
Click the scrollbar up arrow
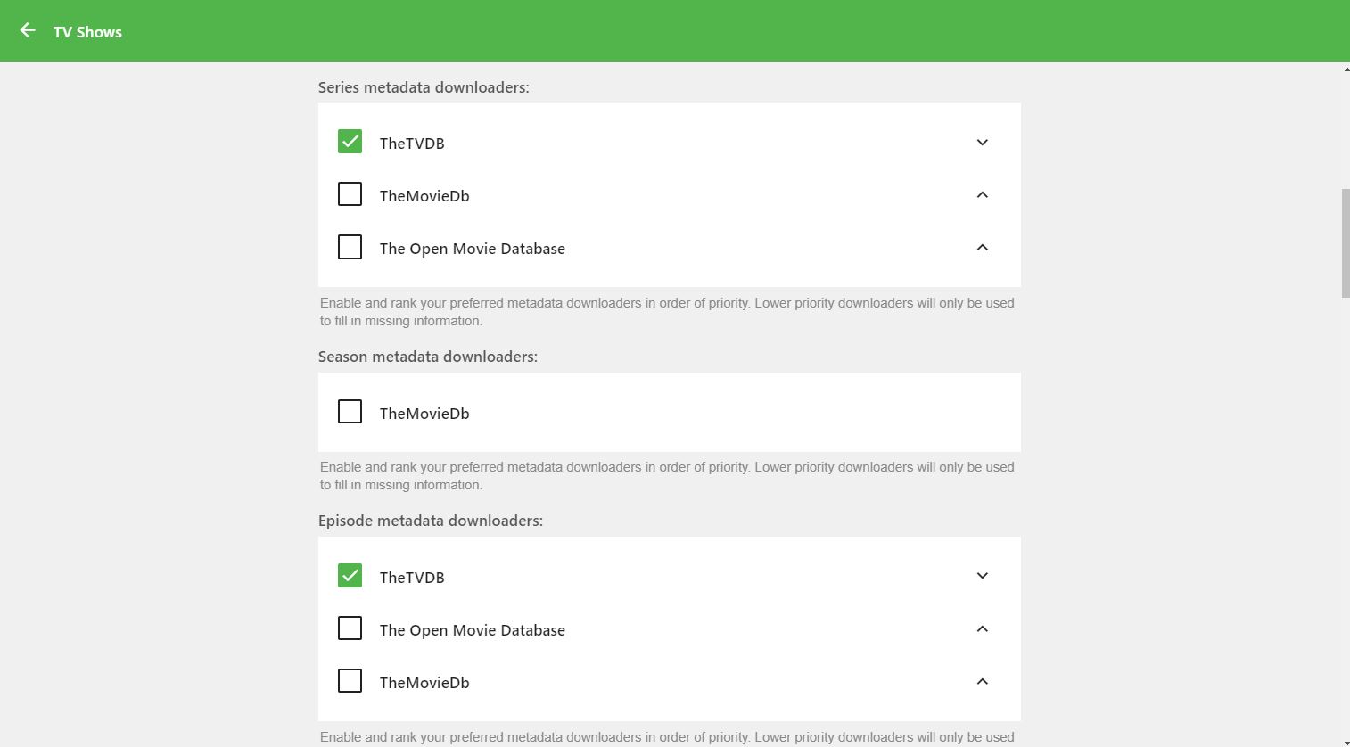point(1345,69)
